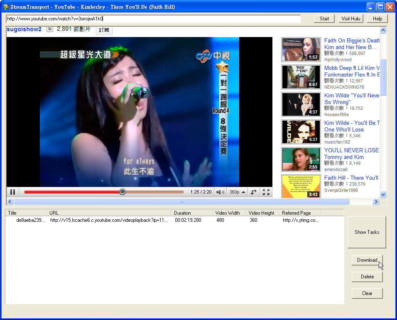
Task: Open the 360p quality selector
Action: pos(237,192)
